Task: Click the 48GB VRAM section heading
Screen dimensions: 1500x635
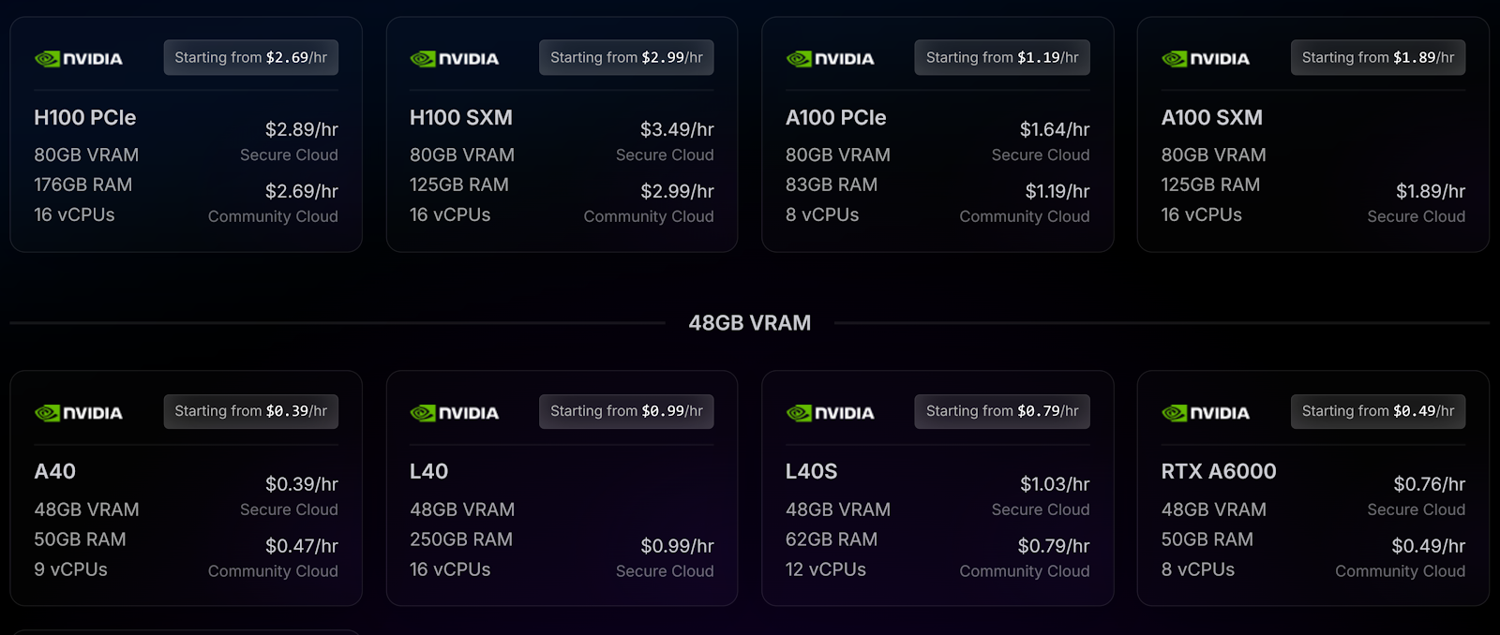Action: [x=750, y=323]
